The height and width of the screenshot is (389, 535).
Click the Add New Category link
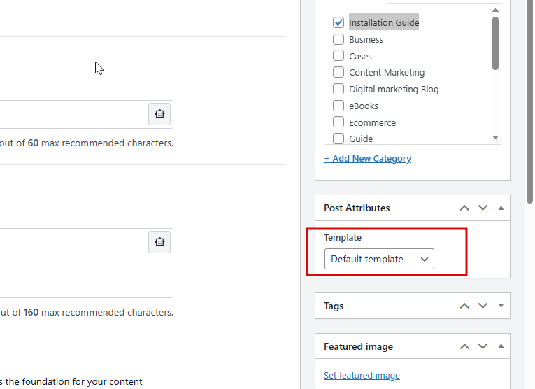click(367, 159)
